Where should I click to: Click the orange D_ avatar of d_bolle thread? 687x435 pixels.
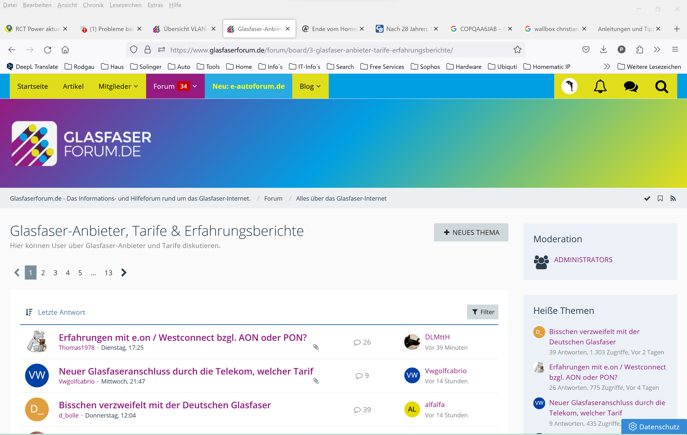point(37,409)
